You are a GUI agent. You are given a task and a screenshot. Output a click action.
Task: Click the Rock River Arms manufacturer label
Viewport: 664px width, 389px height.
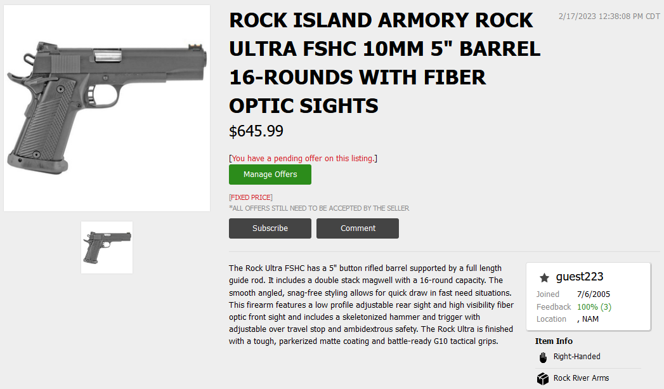pos(581,378)
